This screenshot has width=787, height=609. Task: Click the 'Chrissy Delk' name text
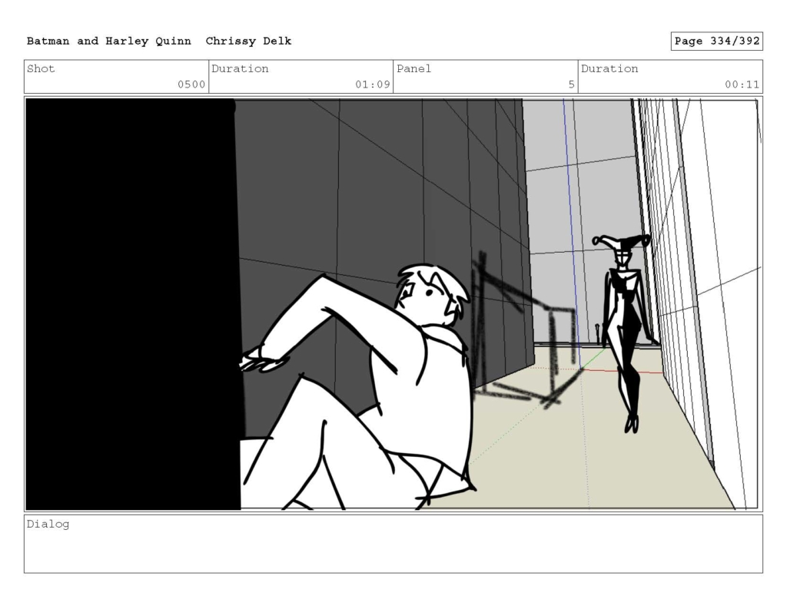(x=248, y=41)
